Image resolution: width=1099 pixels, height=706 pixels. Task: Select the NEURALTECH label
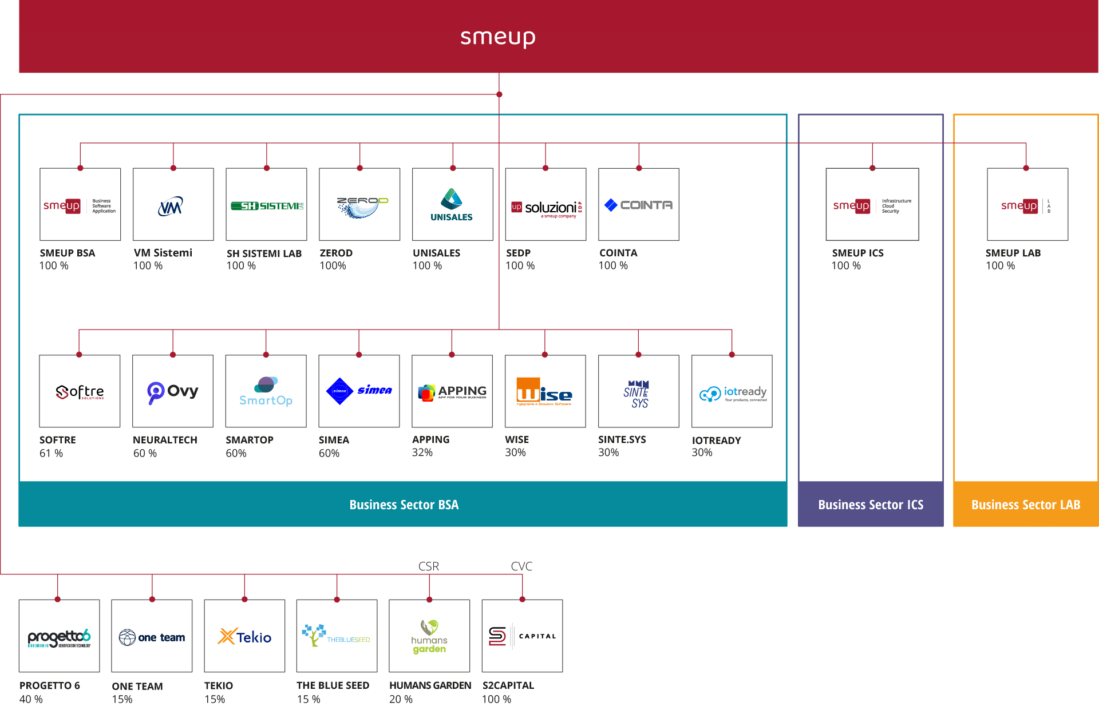coord(165,440)
